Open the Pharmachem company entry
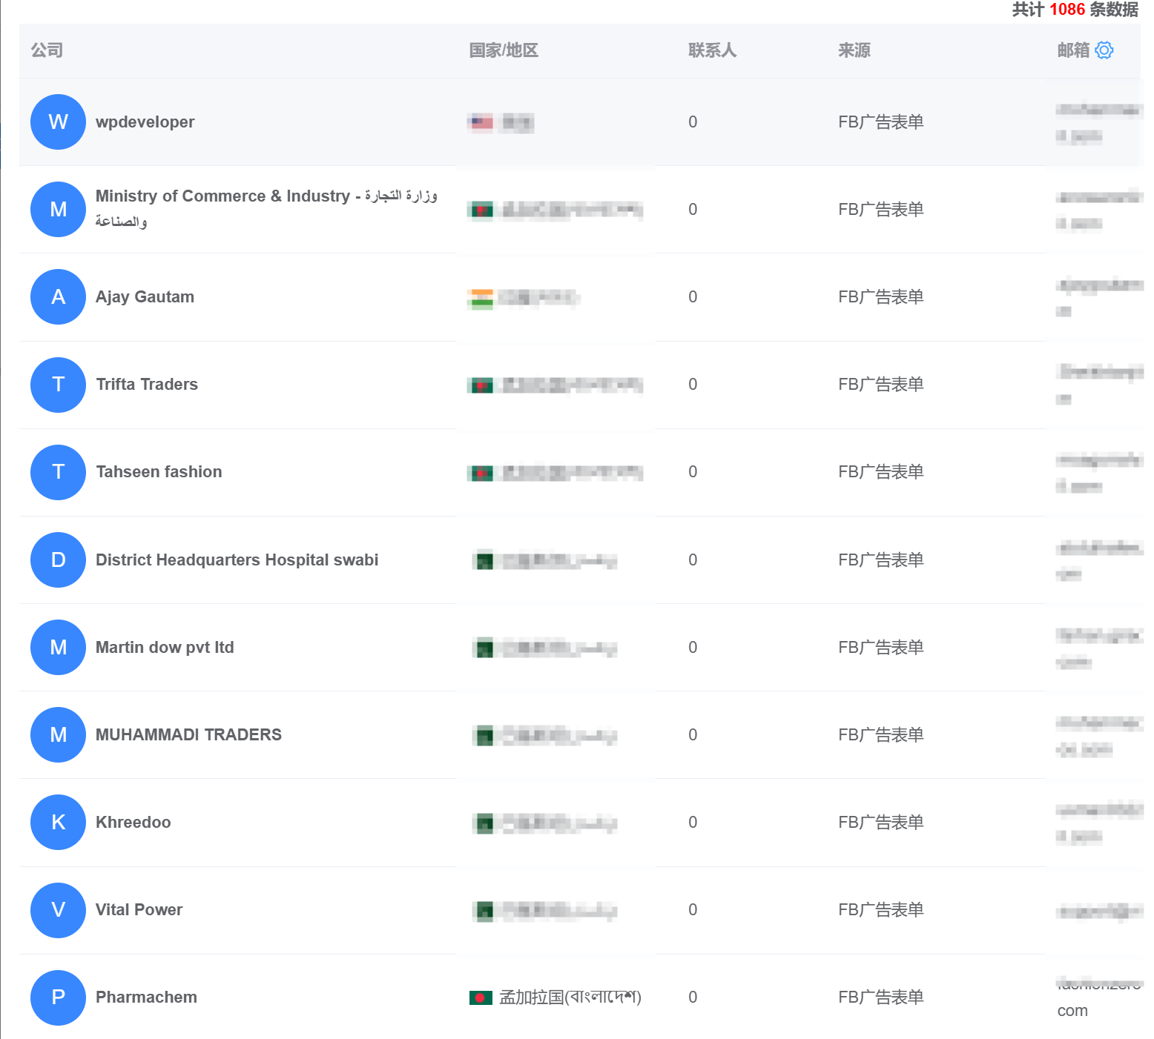 click(x=146, y=997)
